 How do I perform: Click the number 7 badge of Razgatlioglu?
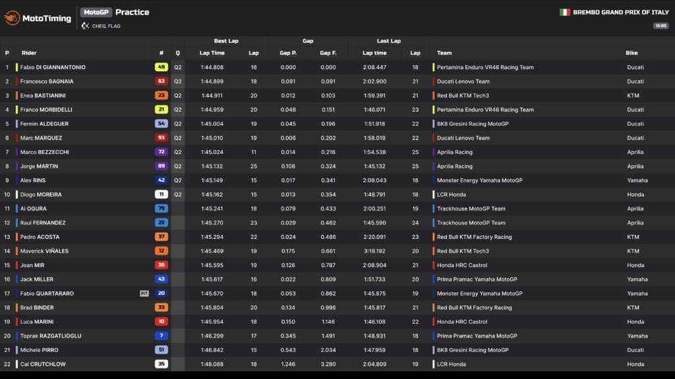tap(161, 336)
